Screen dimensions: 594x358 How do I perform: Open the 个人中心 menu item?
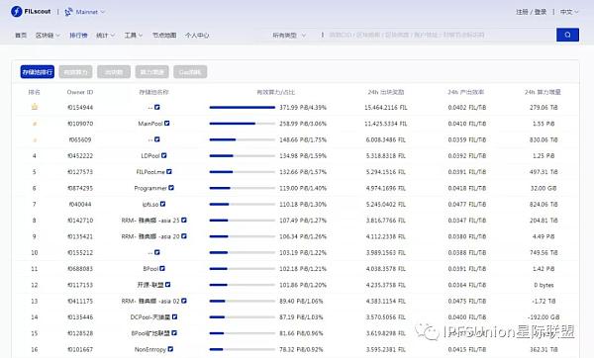pyautogui.click(x=197, y=36)
